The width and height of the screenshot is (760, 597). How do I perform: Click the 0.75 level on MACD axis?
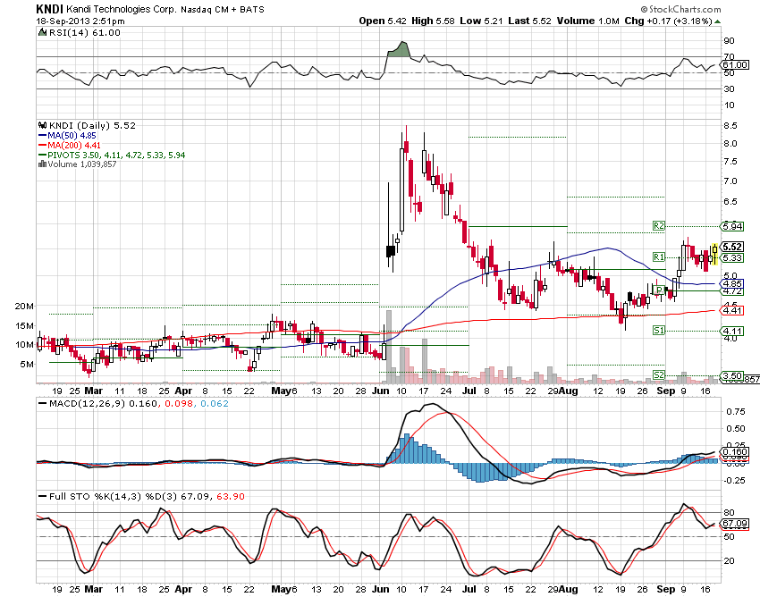coord(736,412)
